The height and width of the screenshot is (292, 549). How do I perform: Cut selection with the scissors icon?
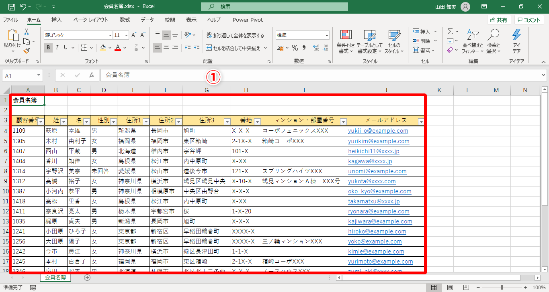coord(27,32)
